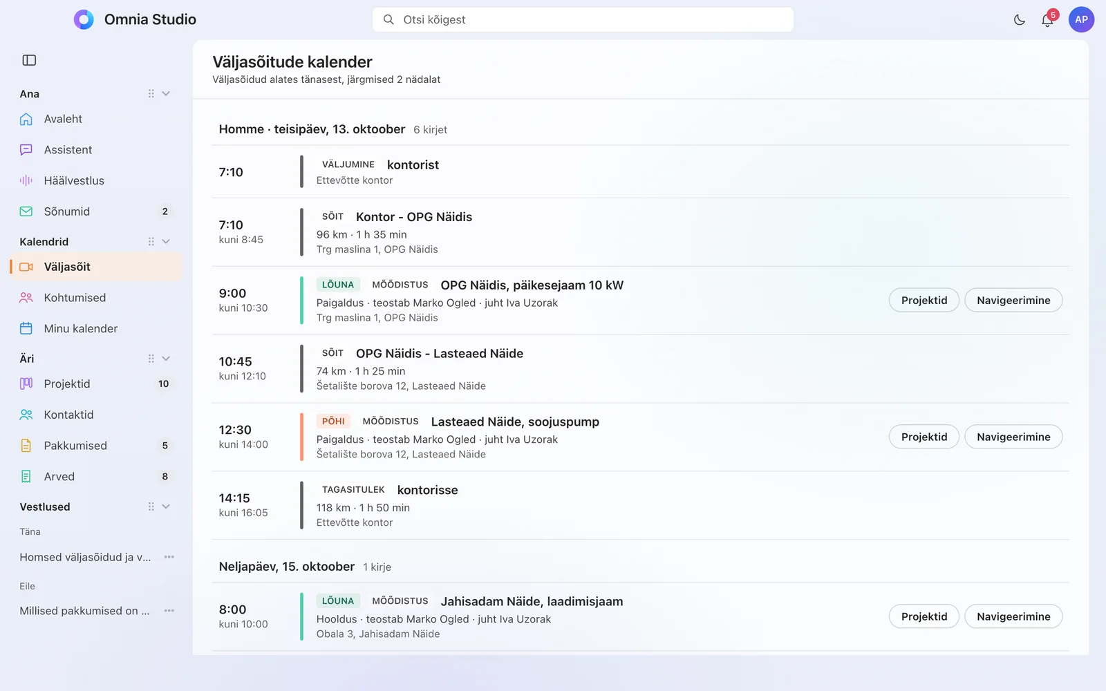The width and height of the screenshot is (1106, 691).
Task: Click Navigeerimine for Lasteaed Näide soojuspump
Action: [x=1013, y=437]
